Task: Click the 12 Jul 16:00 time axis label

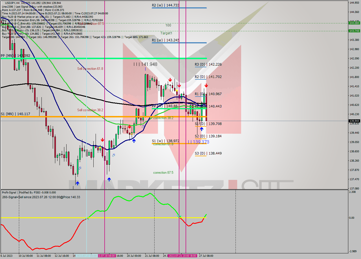Action: tap(62, 256)
